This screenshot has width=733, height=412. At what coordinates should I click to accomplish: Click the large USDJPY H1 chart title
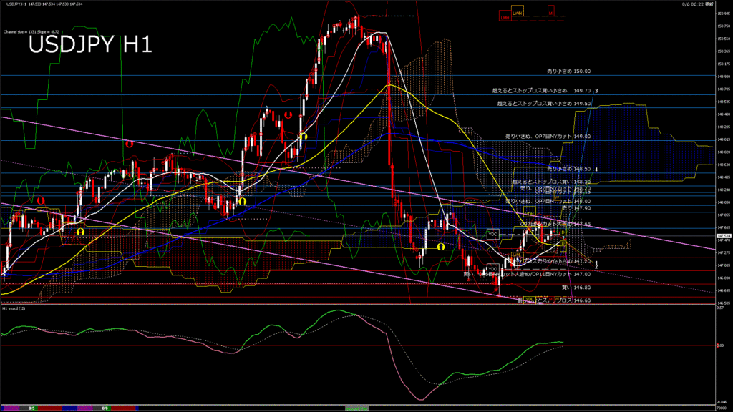90,44
